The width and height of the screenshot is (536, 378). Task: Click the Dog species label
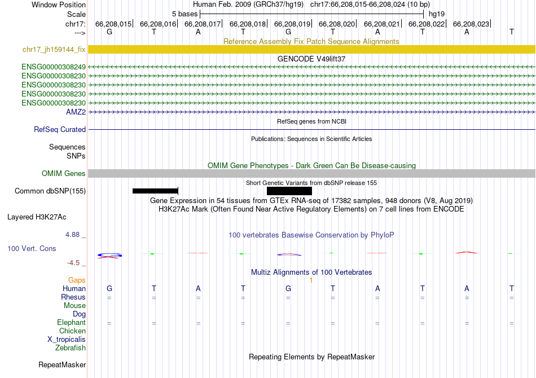point(79,314)
